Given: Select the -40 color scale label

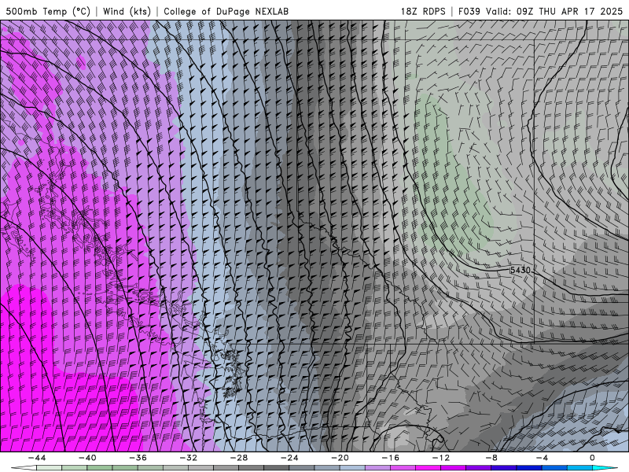Looking at the screenshot, I should pos(87,458).
